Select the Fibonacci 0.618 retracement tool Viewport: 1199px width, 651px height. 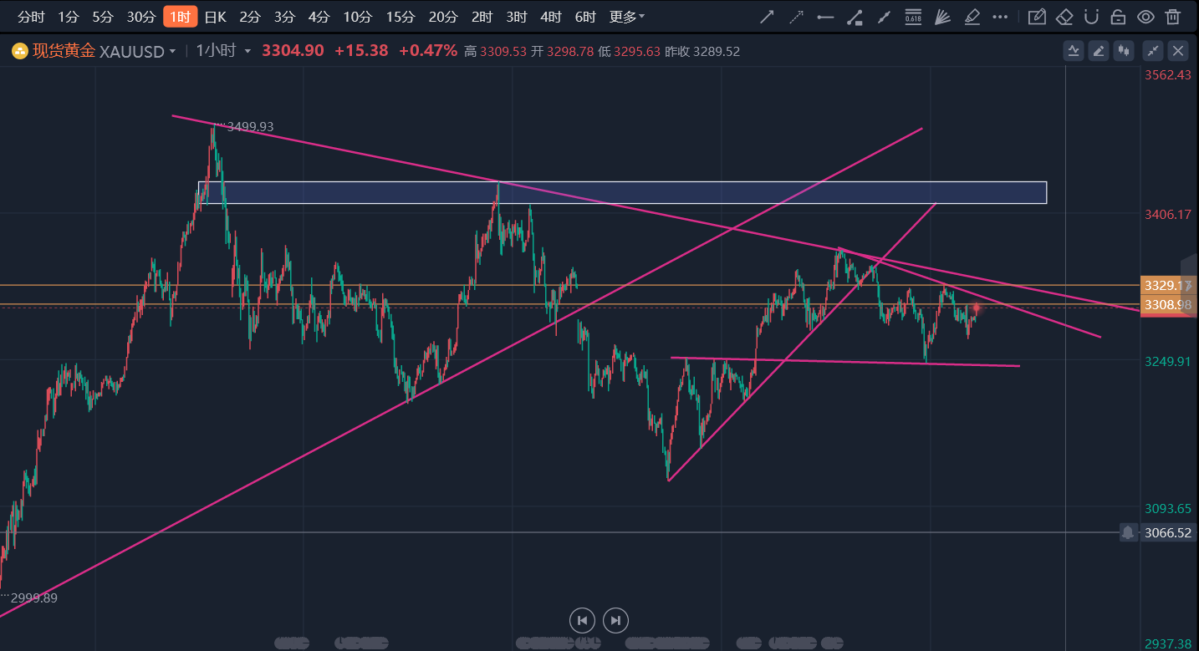tap(913, 17)
